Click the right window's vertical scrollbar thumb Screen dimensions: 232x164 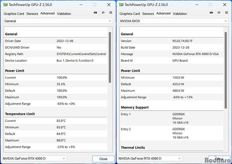[226, 70]
